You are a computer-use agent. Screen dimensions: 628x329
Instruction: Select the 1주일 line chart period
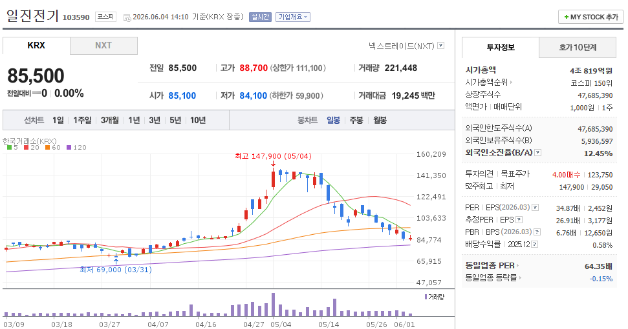pos(82,120)
